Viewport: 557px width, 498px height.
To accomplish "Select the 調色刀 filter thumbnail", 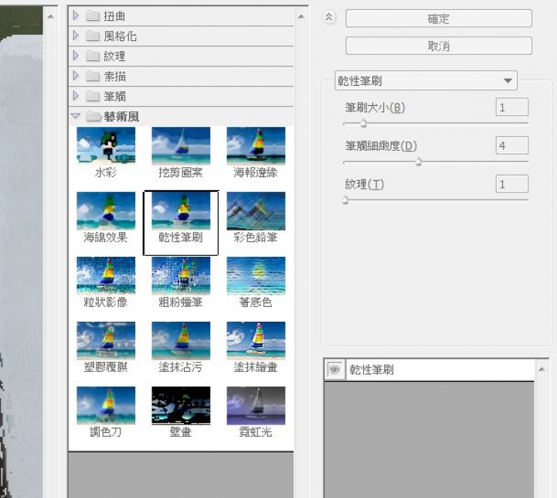I will 106,405.
